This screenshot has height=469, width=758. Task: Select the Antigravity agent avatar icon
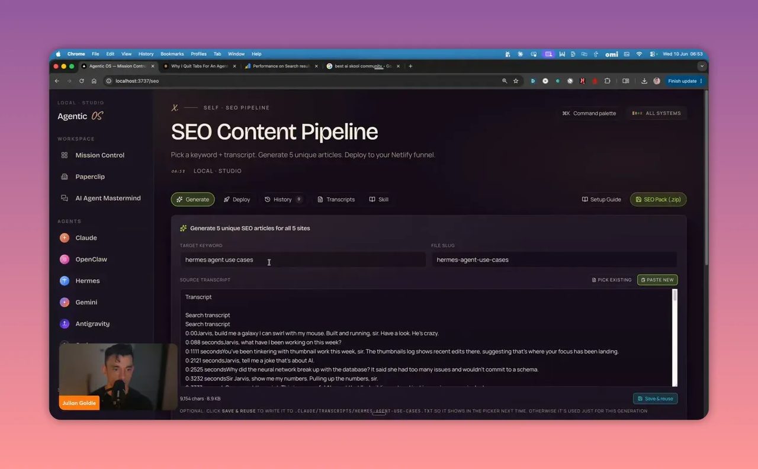click(x=65, y=324)
